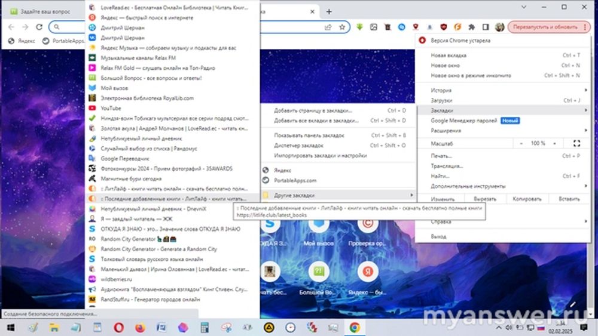This screenshot has width=598, height=336.
Task: Open the green download arrow extension
Action: coord(359,27)
